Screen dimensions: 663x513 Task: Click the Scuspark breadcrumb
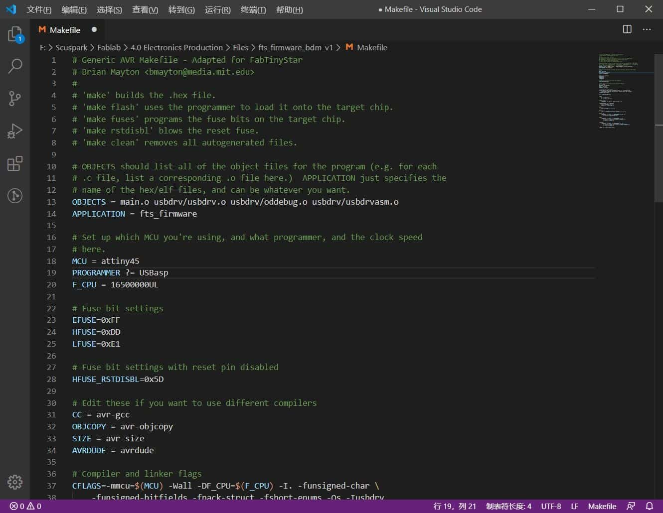(x=71, y=47)
